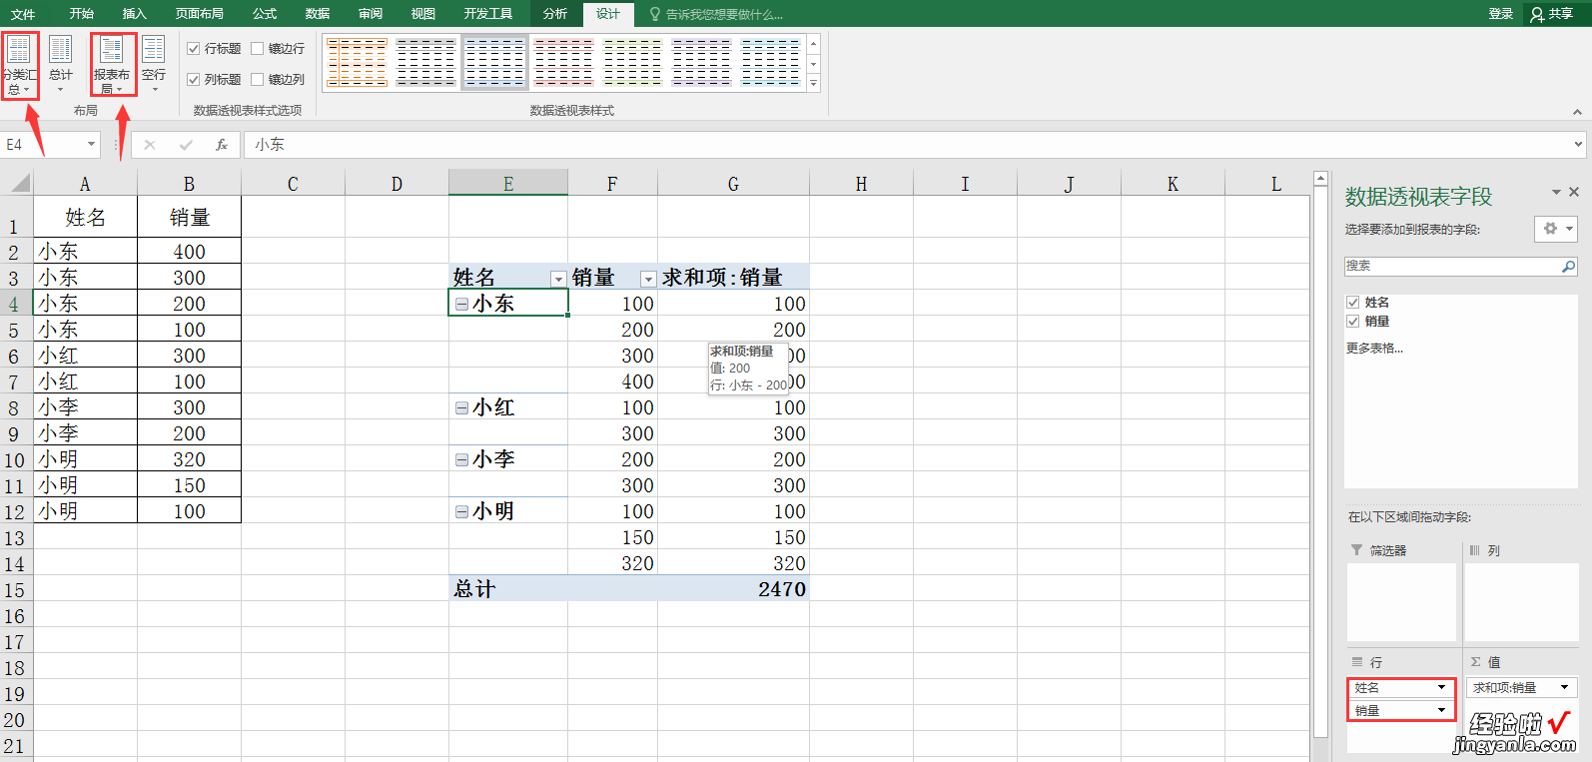
Task: Click the field search box
Action: [1451, 267]
